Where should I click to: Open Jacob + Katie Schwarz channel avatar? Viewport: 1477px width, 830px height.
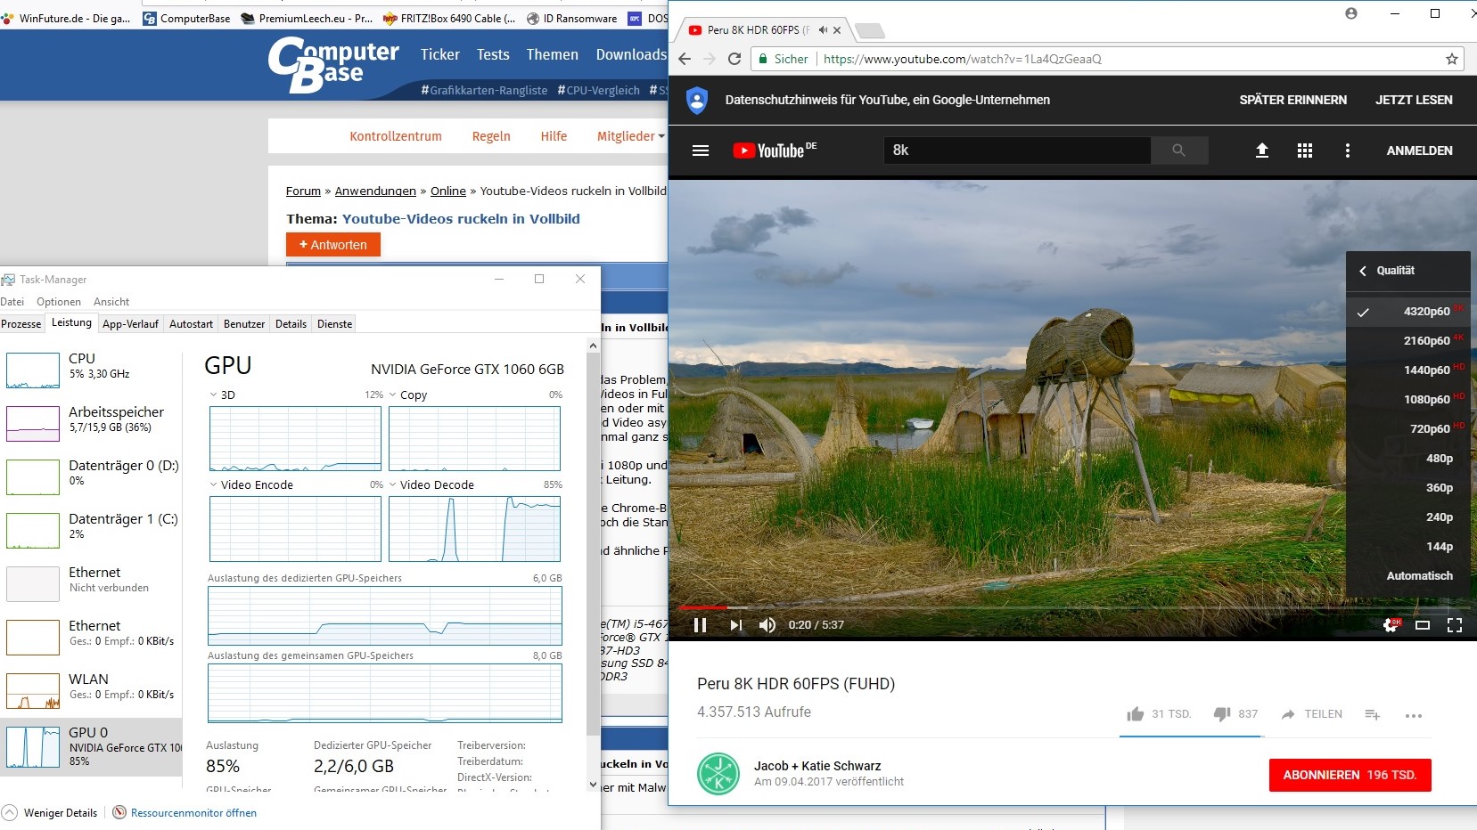coord(718,773)
